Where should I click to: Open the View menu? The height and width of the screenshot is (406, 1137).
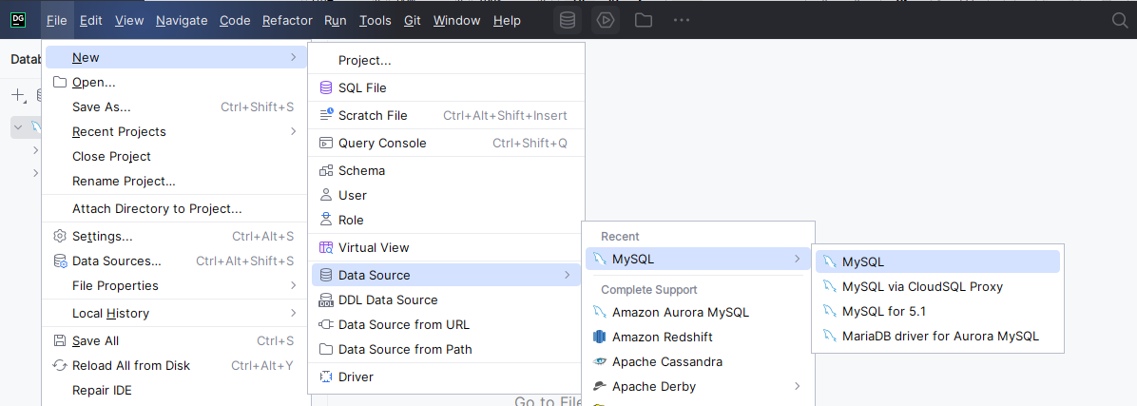tap(129, 20)
